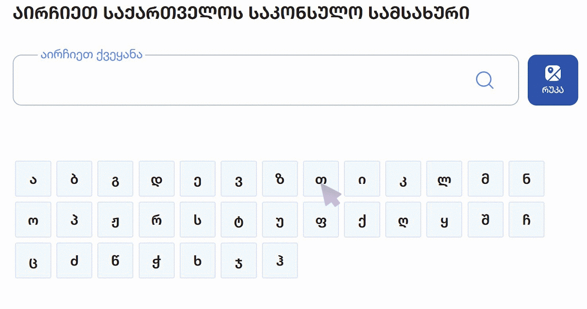587x309 pixels.
Task: Focus the აირჩიეთ ქვეყანა search field
Action: pyautogui.click(x=266, y=80)
